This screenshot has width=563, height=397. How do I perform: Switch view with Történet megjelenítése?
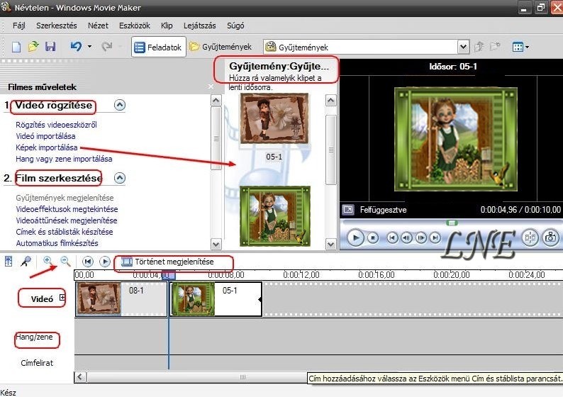167,262
